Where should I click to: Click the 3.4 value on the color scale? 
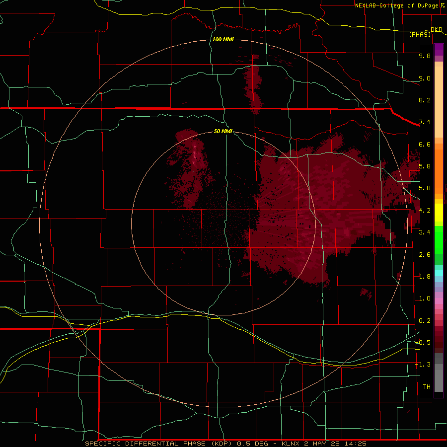[x=425, y=232]
